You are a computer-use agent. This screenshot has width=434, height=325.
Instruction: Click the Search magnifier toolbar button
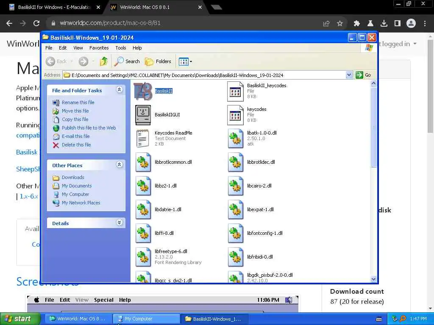[127, 61]
